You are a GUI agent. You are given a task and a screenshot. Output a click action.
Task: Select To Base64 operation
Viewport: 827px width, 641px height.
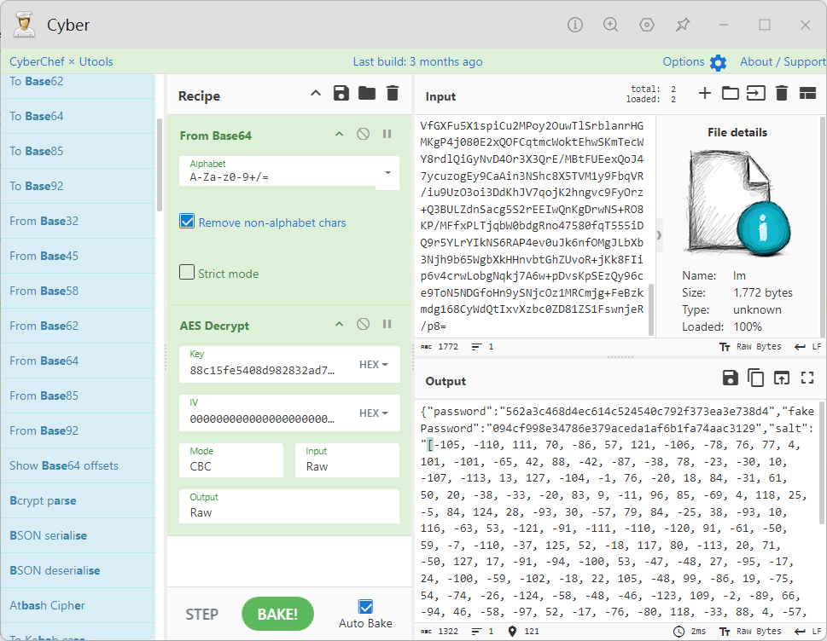[x=78, y=116]
